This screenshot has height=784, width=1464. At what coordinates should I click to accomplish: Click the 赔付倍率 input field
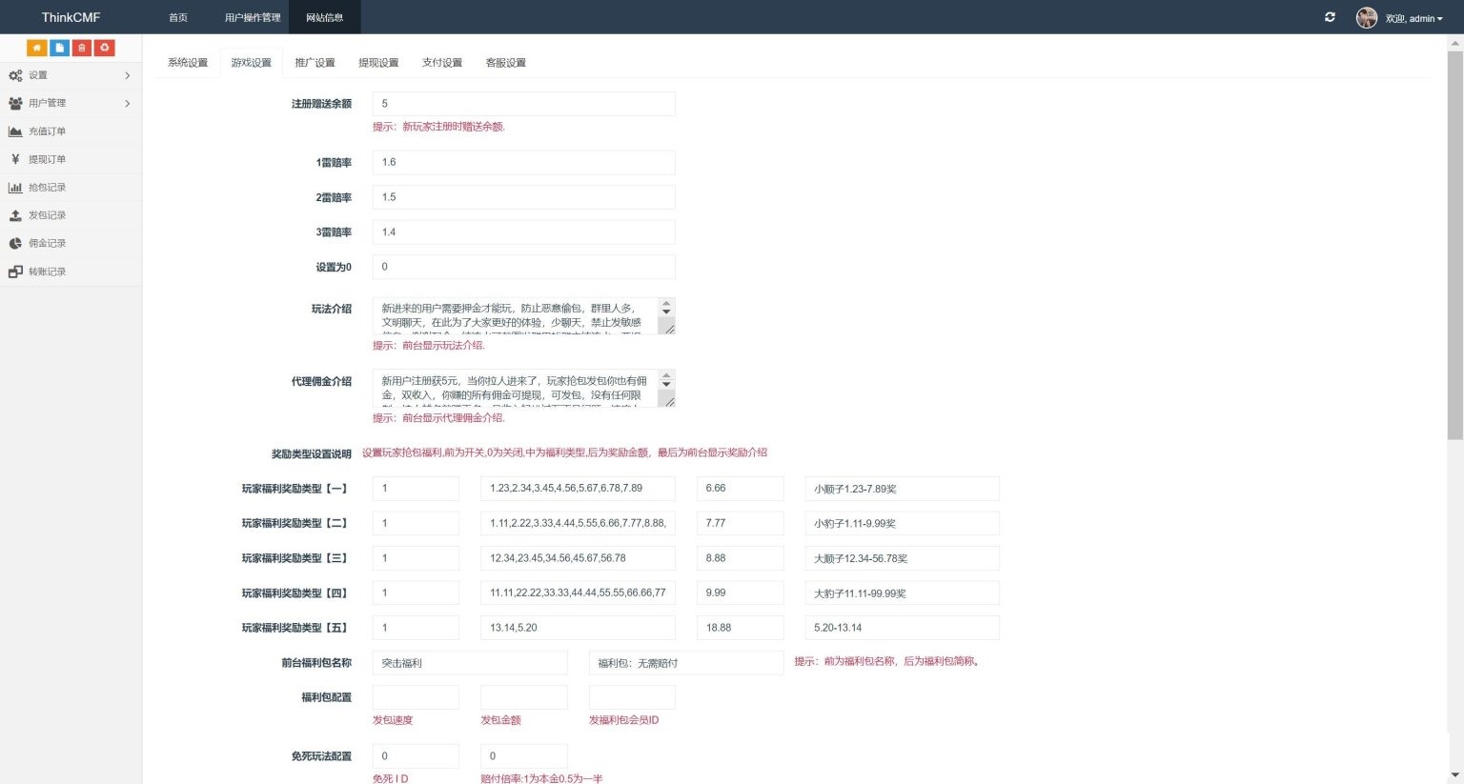pyautogui.click(x=523, y=756)
